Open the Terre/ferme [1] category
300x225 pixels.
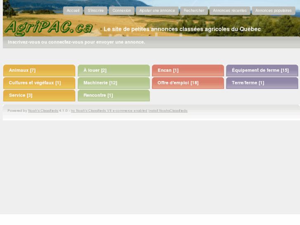pyautogui.click(x=262, y=83)
